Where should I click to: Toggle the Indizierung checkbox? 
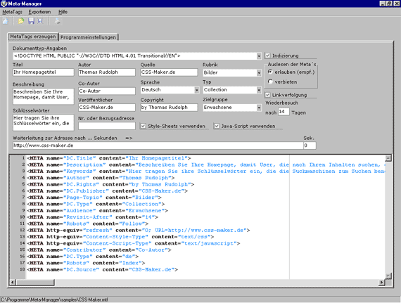click(267, 56)
